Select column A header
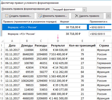112x100 pixels. 12,41
